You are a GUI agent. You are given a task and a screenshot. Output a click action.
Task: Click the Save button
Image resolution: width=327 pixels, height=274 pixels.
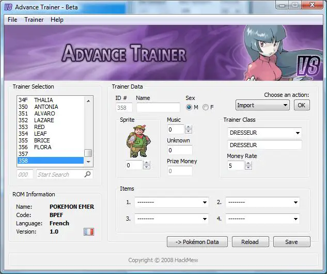tap(291, 242)
